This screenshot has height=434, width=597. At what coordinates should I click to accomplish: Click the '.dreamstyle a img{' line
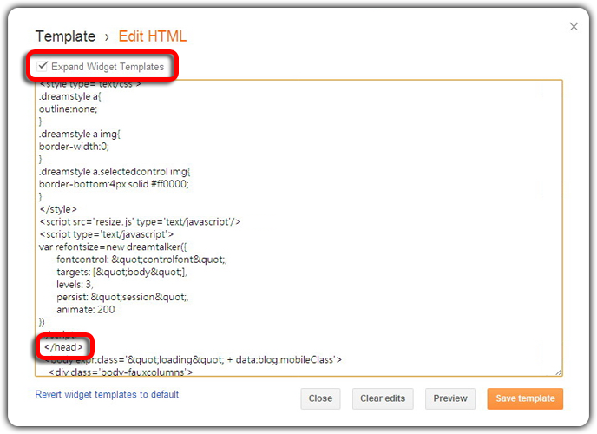click(x=80, y=135)
